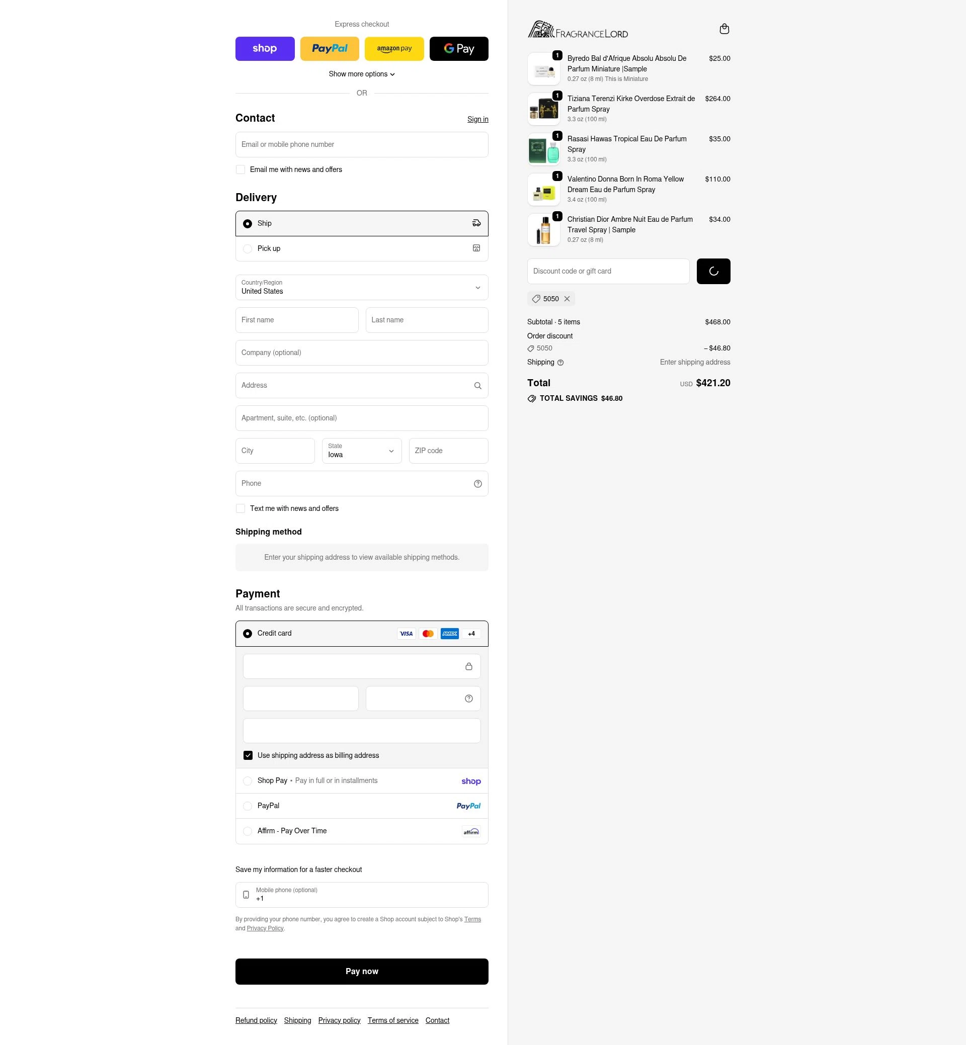Open the Country/Region dropdown

(362, 287)
